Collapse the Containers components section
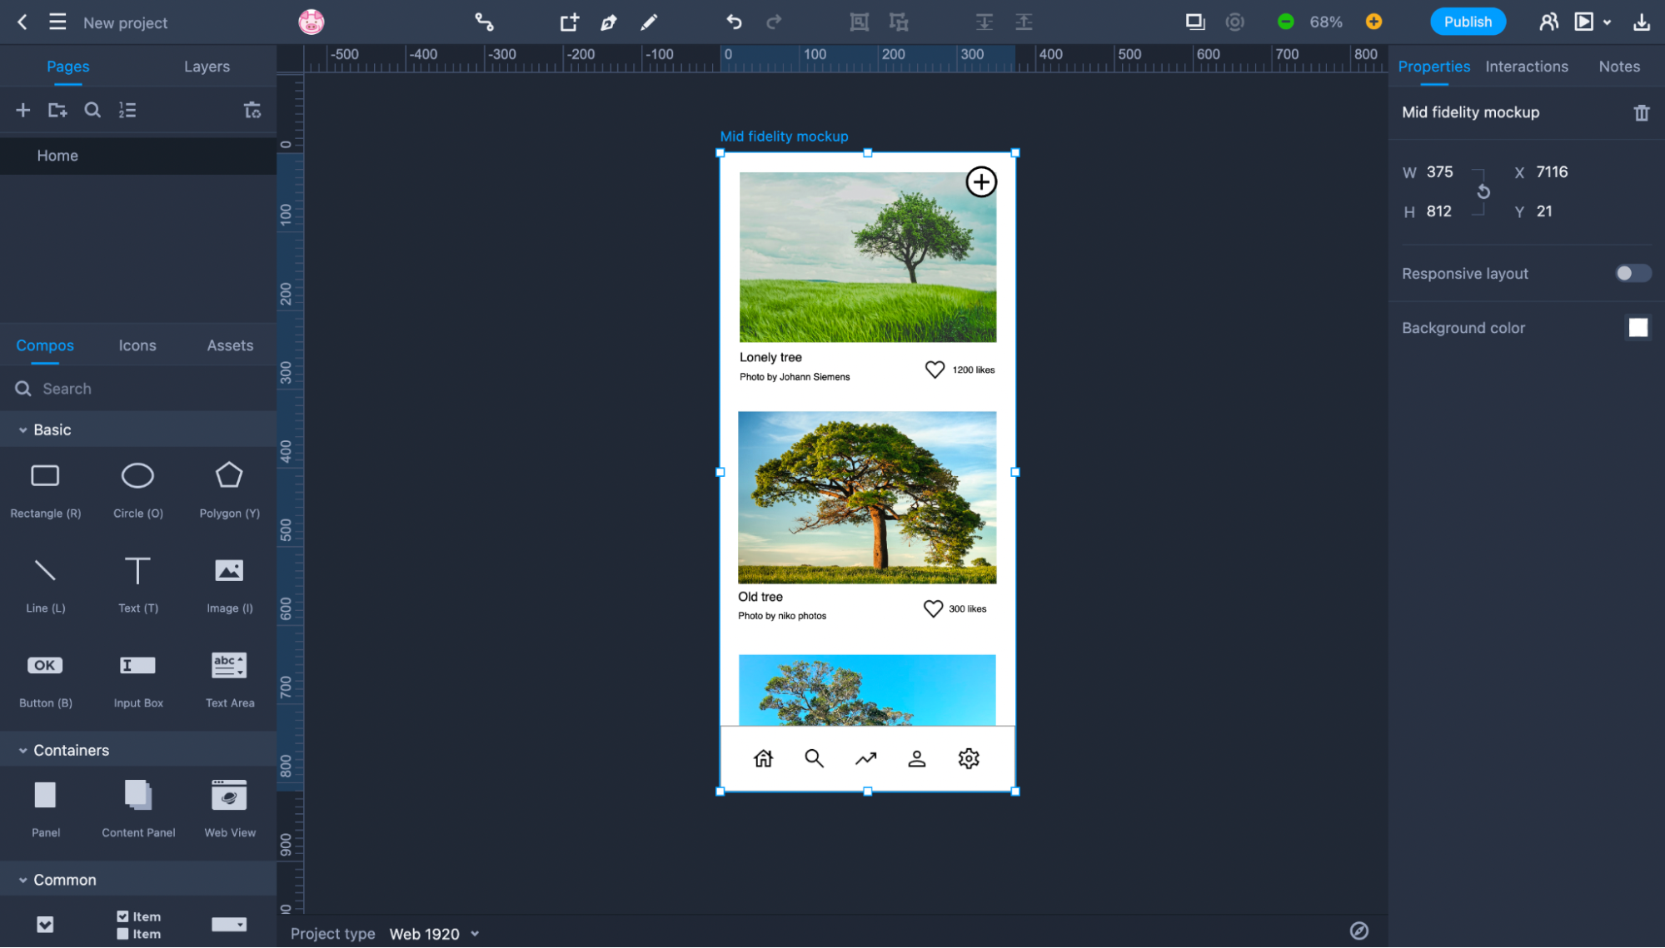This screenshot has height=948, width=1665. (22, 750)
